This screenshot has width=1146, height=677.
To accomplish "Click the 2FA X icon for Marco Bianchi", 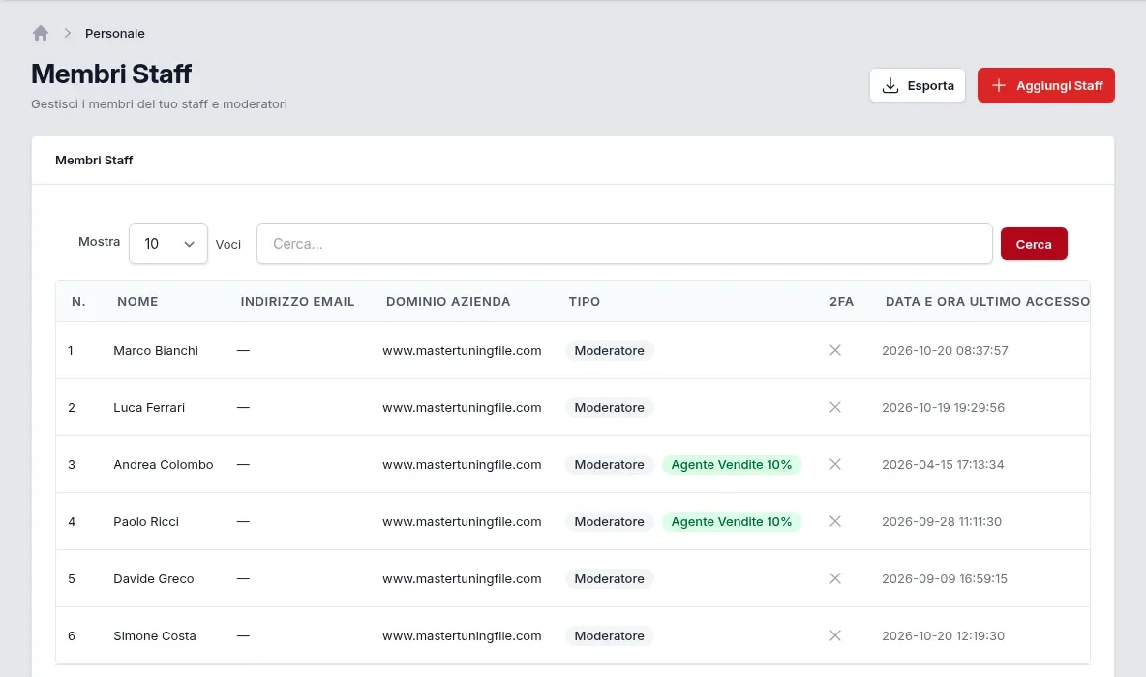I will (834, 350).
